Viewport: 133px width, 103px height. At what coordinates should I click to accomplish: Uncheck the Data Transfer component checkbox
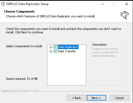tap(55, 51)
